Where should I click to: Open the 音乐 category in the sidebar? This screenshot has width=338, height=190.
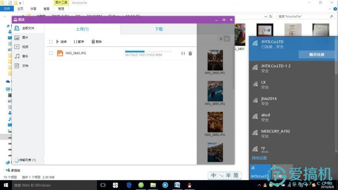(25, 56)
